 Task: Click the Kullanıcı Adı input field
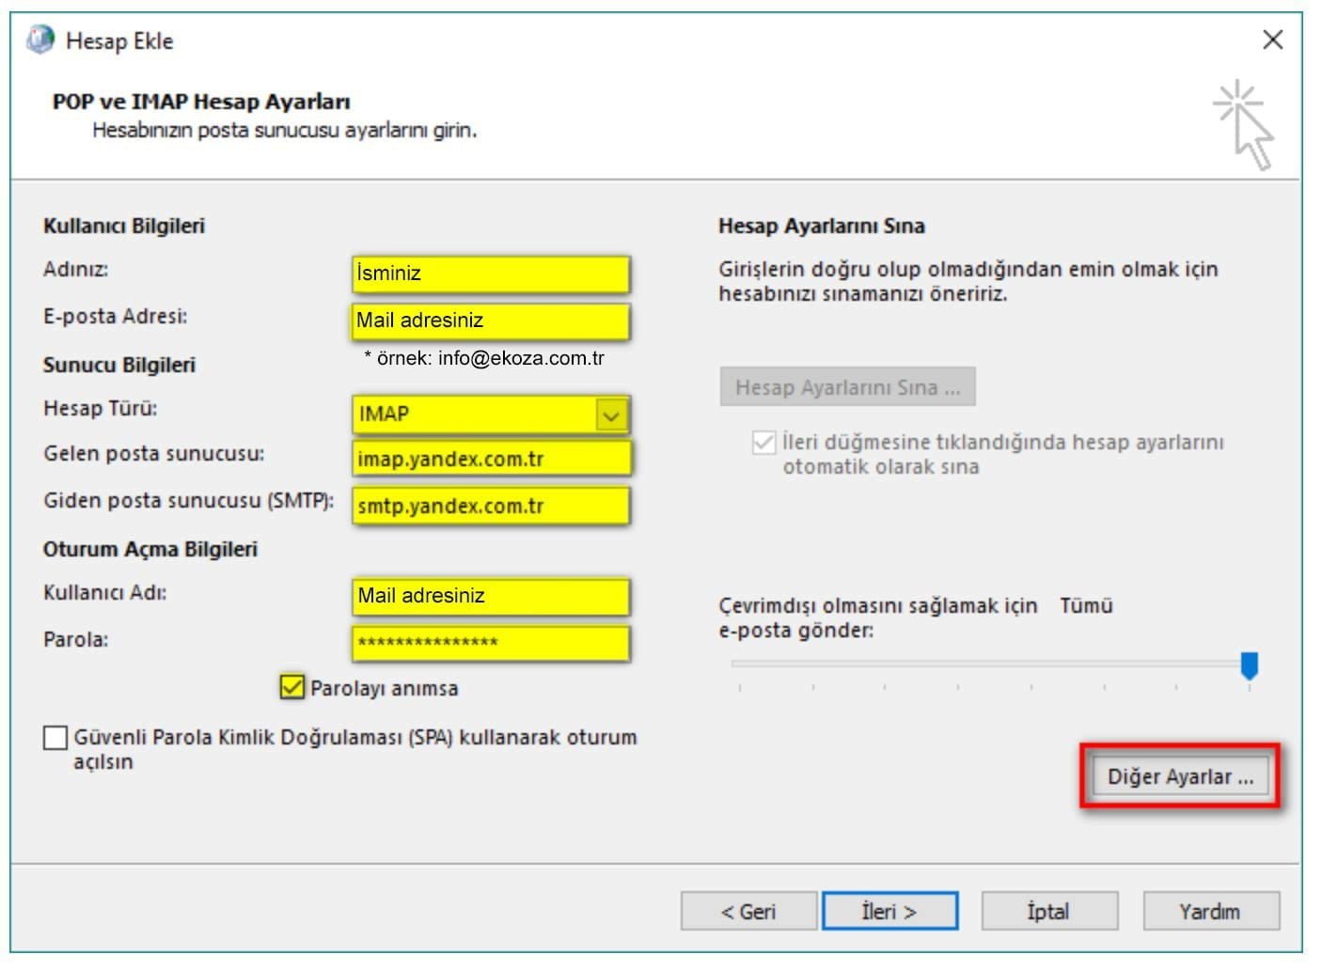491,596
